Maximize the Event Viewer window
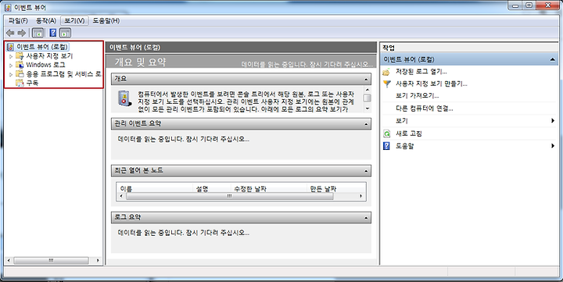The width and height of the screenshot is (563, 282). [x=529, y=5]
